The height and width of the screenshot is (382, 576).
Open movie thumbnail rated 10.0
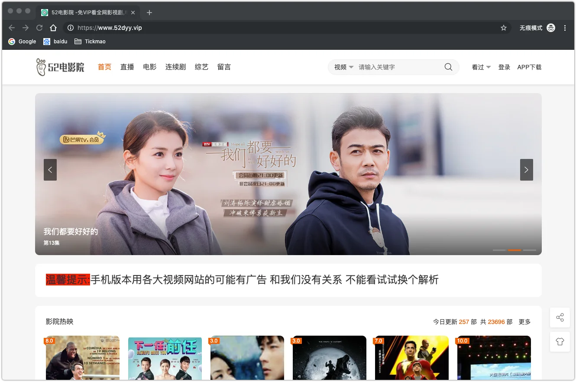(x=494, y=358)
